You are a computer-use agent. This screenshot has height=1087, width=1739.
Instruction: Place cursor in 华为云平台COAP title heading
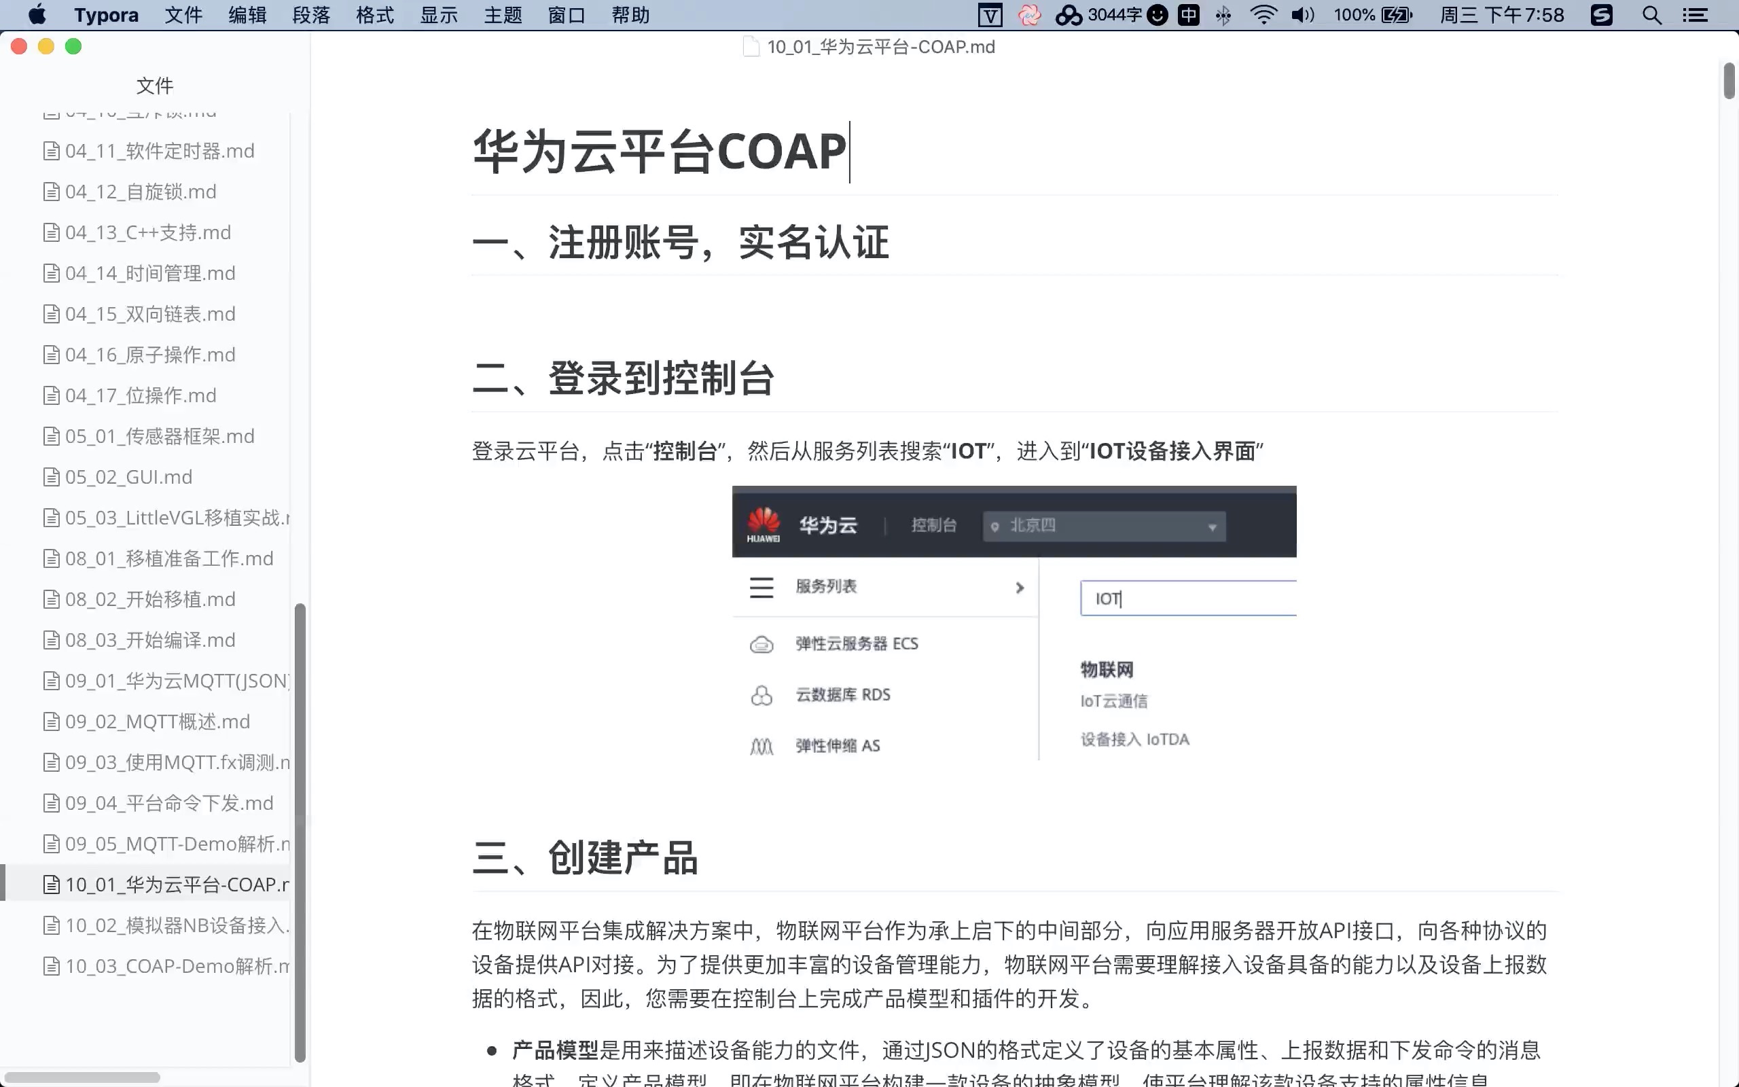(659, 152)
